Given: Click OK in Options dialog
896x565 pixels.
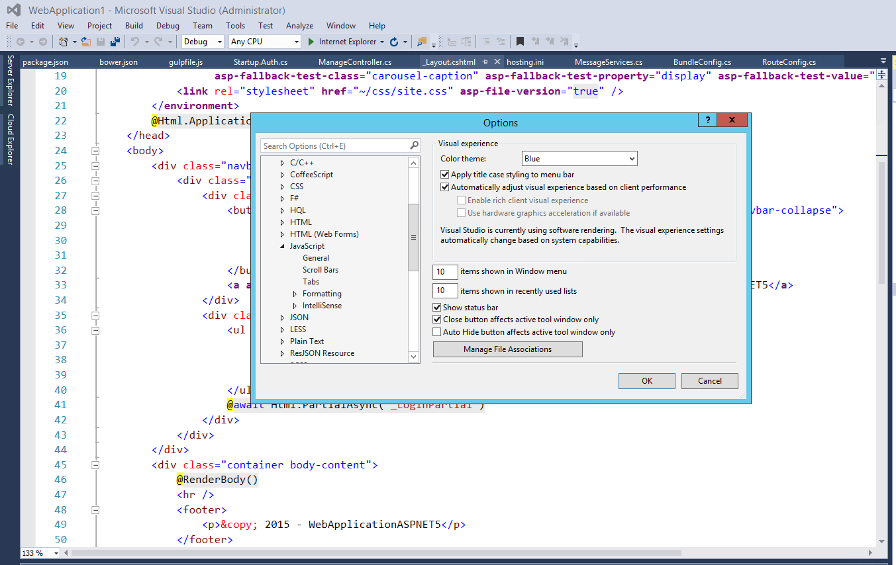Looking at the screenshot, I should (x=647, y=380).
